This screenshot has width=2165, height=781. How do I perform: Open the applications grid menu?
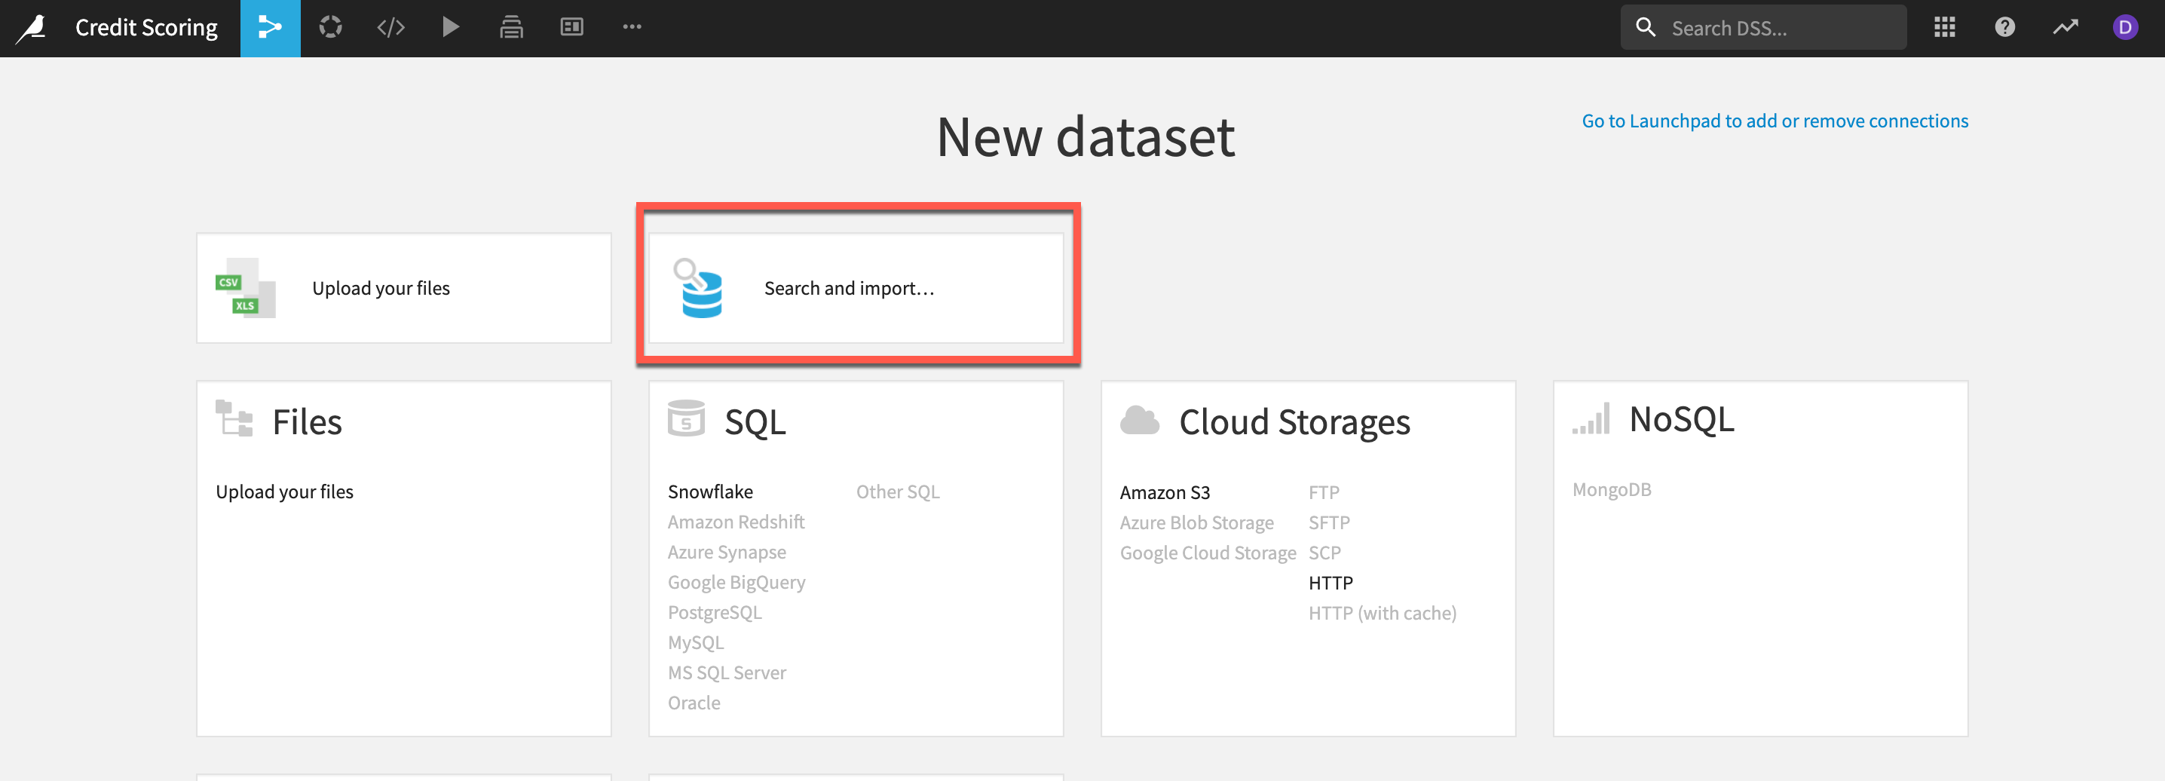(1944, 28)
